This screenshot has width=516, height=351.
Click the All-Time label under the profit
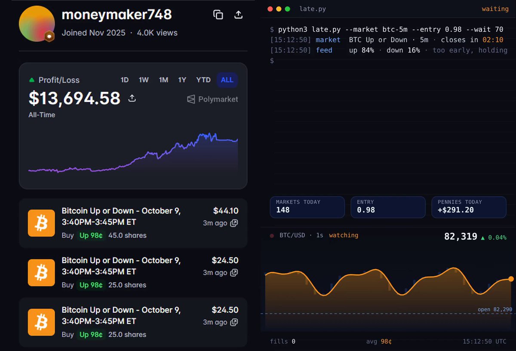(x=42, y=115)
